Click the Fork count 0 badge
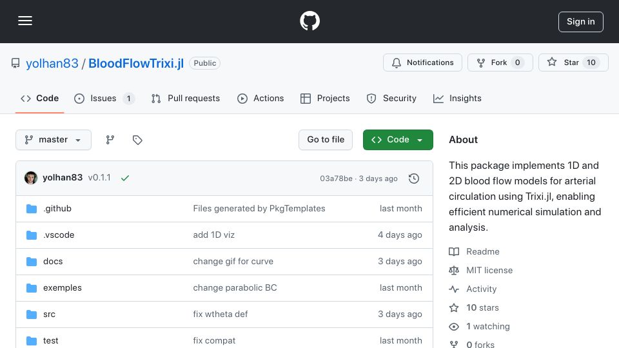Viewport: 619px width, 348px height. [517, 63]
